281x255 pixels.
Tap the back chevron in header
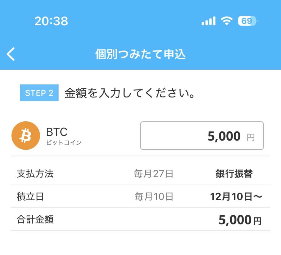coord(11,54)
